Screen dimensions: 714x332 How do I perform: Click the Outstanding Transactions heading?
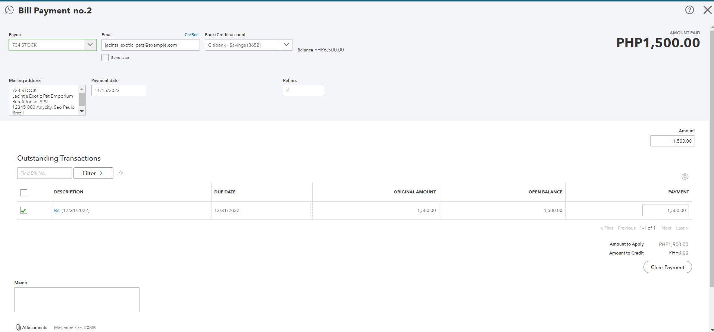pos(59,158)
